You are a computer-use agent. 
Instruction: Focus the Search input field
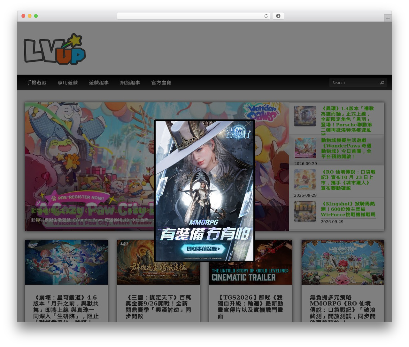point(354,83)
